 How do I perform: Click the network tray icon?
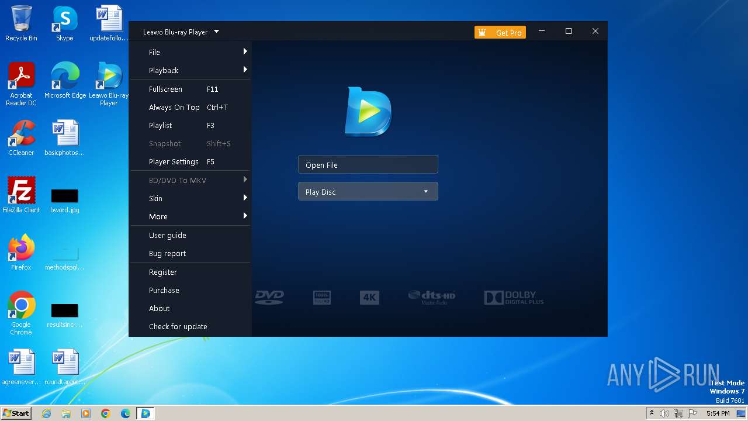tap(678, 413)
